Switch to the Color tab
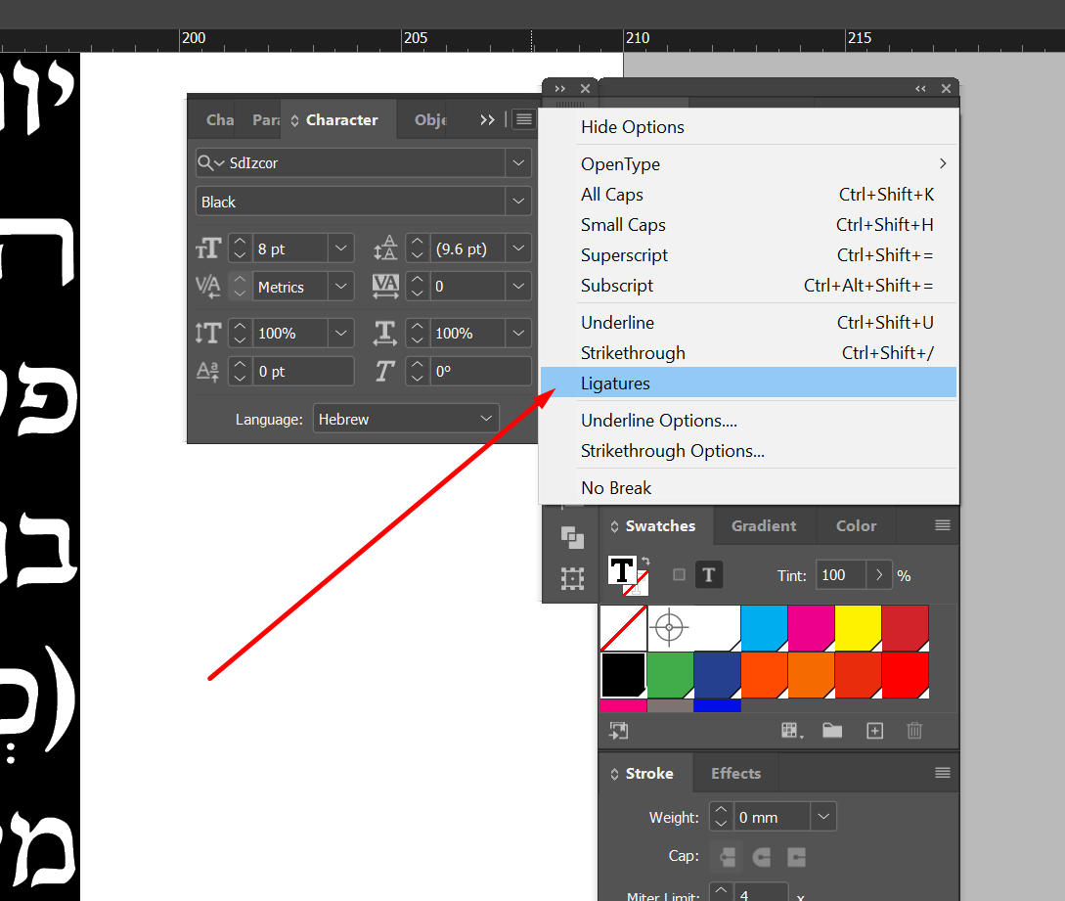The image size is (1065, 901). pos(856,525)
